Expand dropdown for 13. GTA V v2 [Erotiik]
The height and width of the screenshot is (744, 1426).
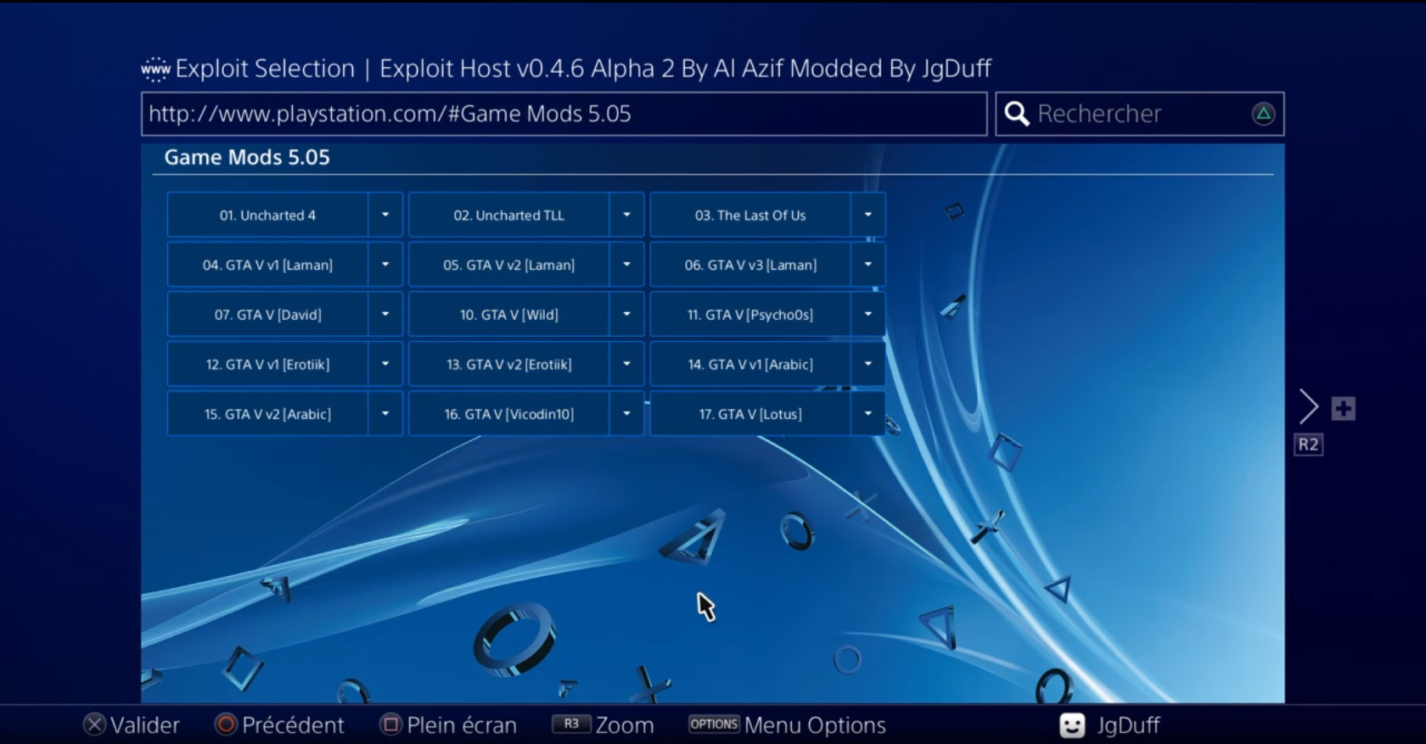click(x=626, y=364)
